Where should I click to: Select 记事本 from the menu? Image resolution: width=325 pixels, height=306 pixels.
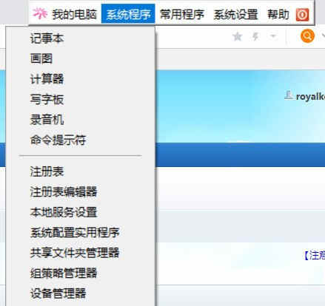point(47,38)
